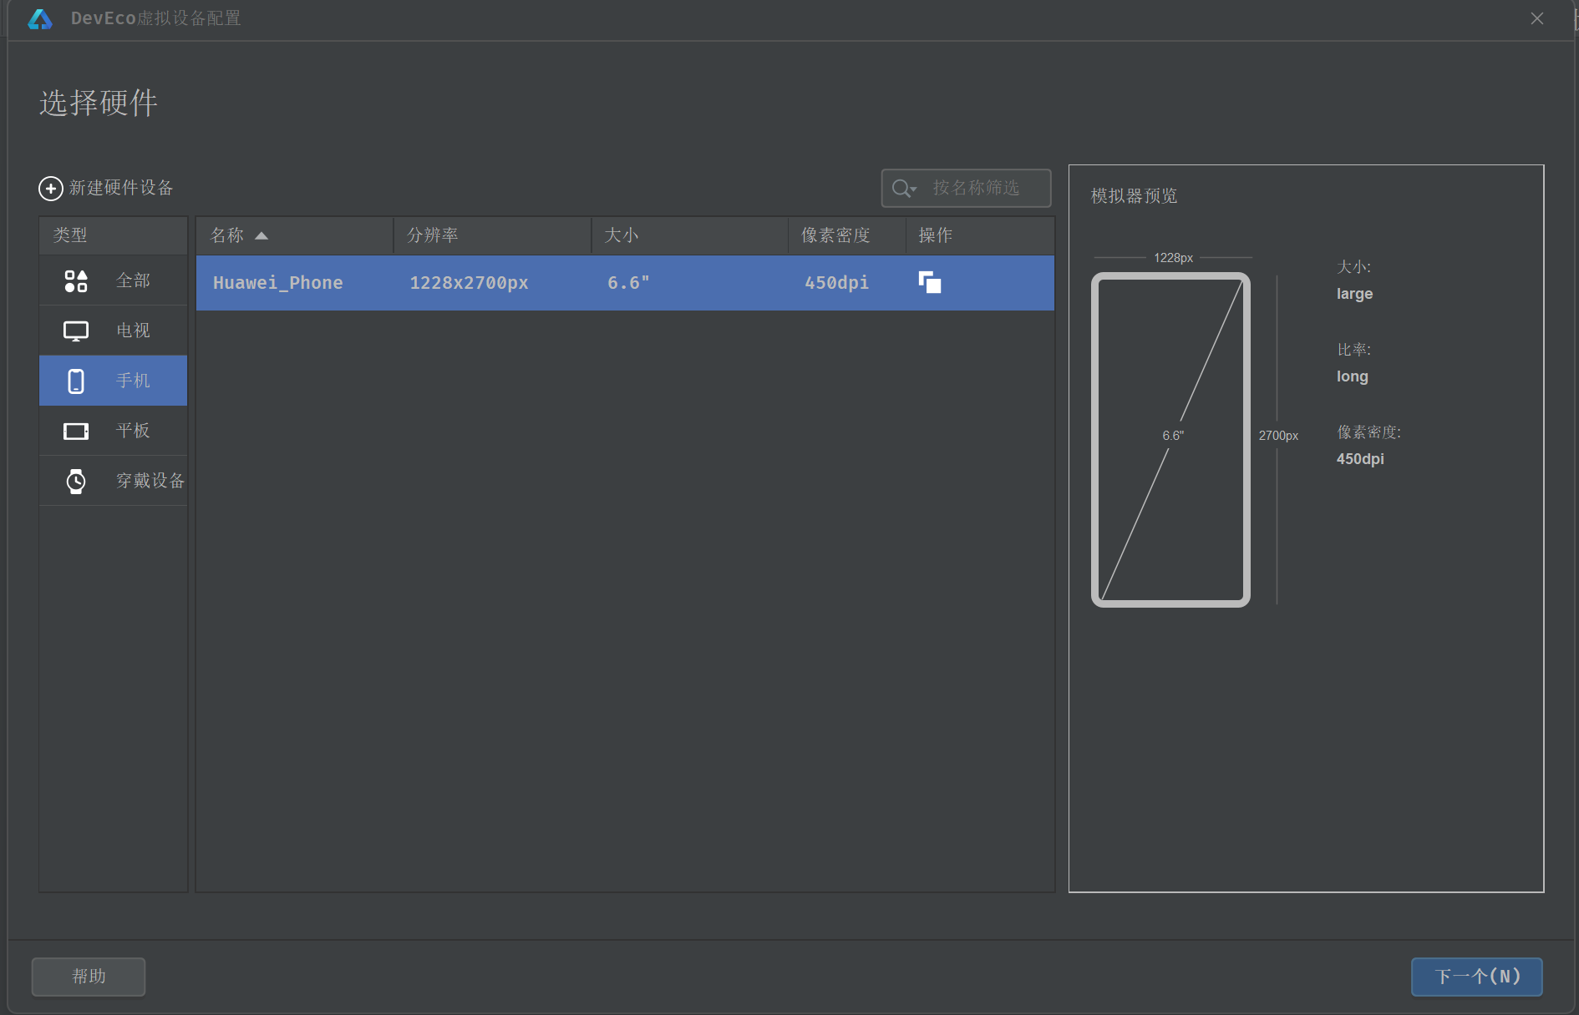Image resolution: width=1579 pixels, height=1015 pixels.
Task: Switch to 穿戴设备 device type
Action: tap(150, 481)
